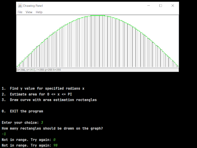Close the Drawing Panel window
197x148 pixels.
pyautogui.click(x=173, y=6)
